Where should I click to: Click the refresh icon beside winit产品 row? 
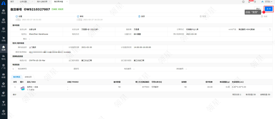point(270,29)
